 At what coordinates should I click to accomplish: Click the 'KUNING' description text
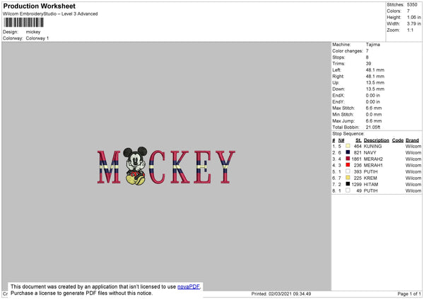pos(372,146)
